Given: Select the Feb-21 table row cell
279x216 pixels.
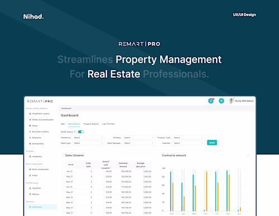Looking at the screenshot, I should tap(69, 176).
